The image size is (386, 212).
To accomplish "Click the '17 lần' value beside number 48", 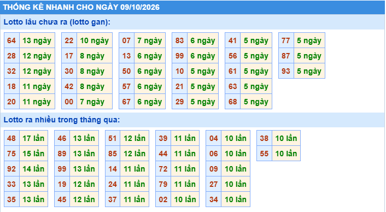I will tap(33, 138).
